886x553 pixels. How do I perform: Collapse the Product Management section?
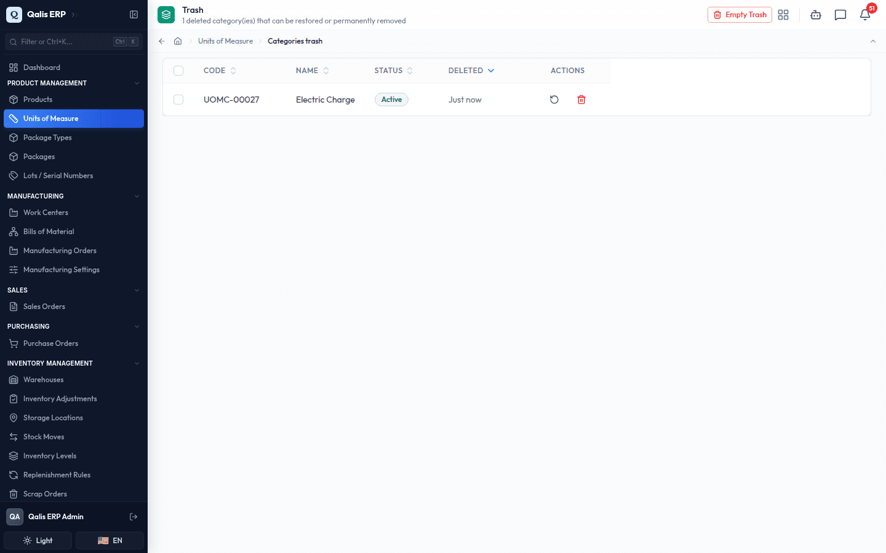pos(137,83)
